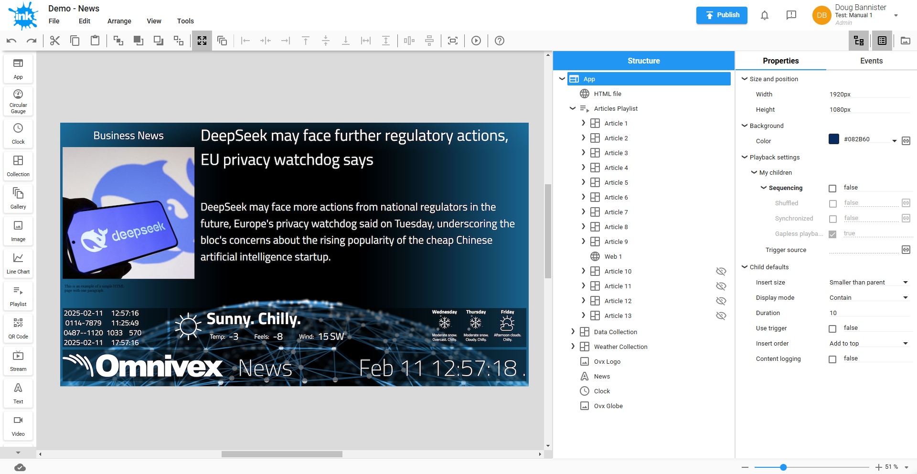Add a Stream widget
The height and width of the screenshot is (474, 917).
[18, 361]
